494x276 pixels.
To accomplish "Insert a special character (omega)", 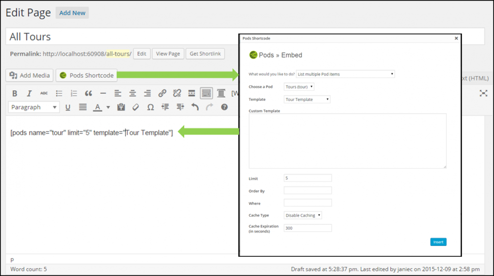I will point(150,107).
